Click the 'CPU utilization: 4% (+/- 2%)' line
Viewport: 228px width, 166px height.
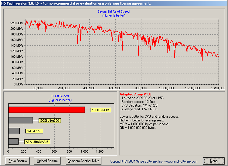tap(140, 105)
